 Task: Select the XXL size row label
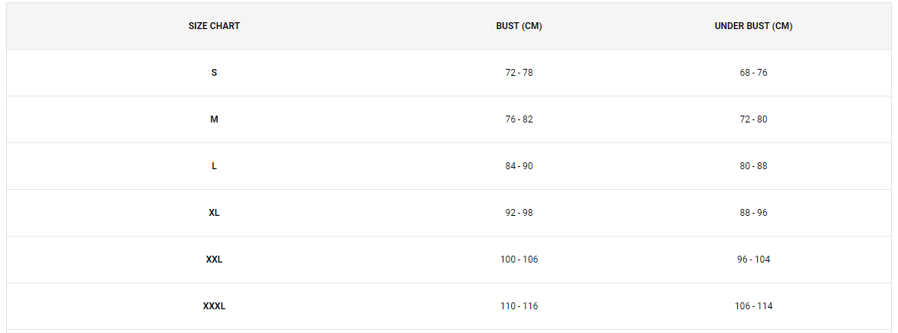(x=215, y=260)
